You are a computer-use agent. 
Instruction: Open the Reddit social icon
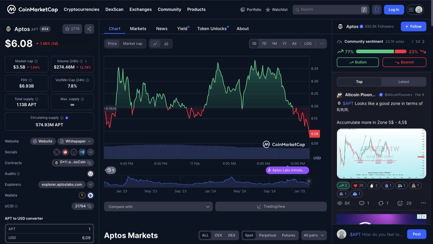tap(65, 152)
